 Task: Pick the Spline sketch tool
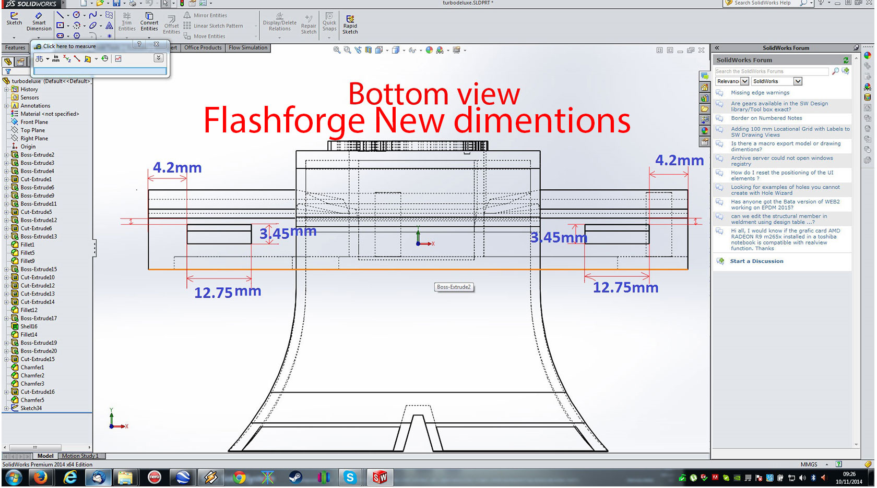93,15
